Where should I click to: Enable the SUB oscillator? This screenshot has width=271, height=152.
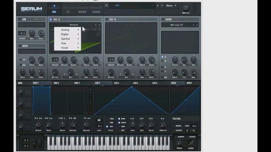coord(20,19)
